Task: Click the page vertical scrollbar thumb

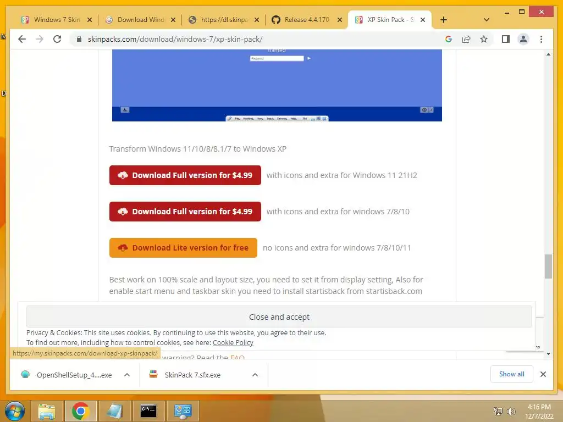Action: click(x=548, y=266)
